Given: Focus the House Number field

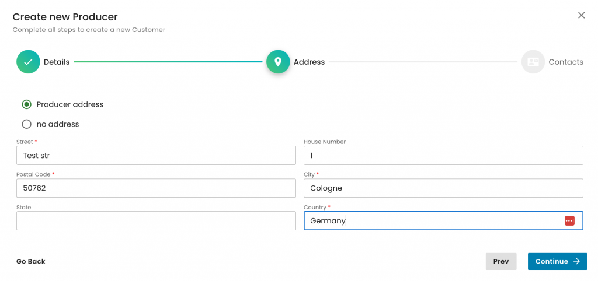Looking at the screenshot, I should pyautogui.click(x=443, y=156).
